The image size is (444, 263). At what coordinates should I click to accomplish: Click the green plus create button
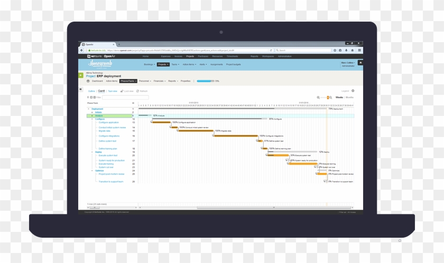(81, 75)
